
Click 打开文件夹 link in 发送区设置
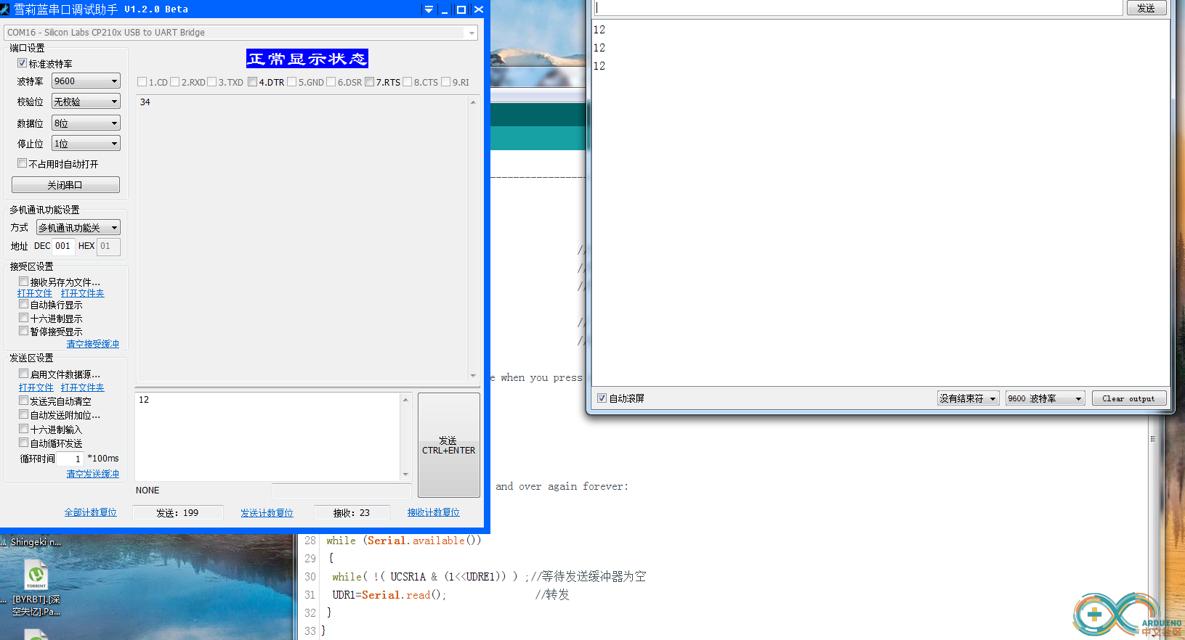coord(83,387)
